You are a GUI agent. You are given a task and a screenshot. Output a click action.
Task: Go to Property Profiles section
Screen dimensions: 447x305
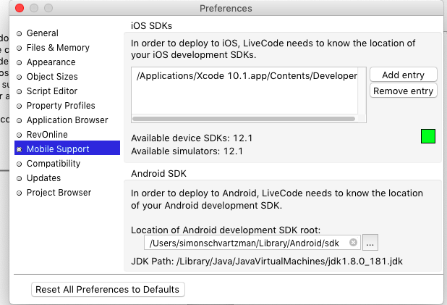click(x=61, y=106)
